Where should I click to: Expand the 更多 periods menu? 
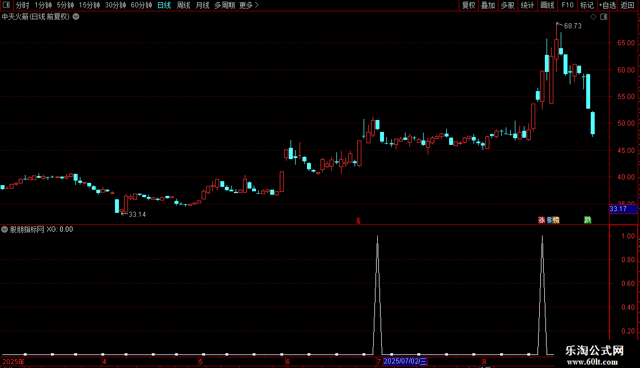249,5
